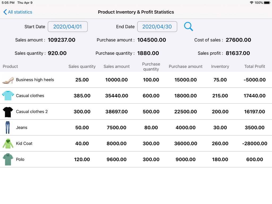Click the Casual clothes 2 black shirt image

(8, 112)
